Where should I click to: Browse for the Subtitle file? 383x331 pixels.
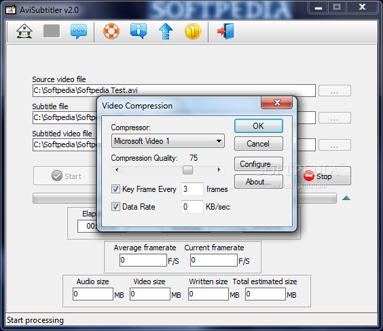[335, 117]
